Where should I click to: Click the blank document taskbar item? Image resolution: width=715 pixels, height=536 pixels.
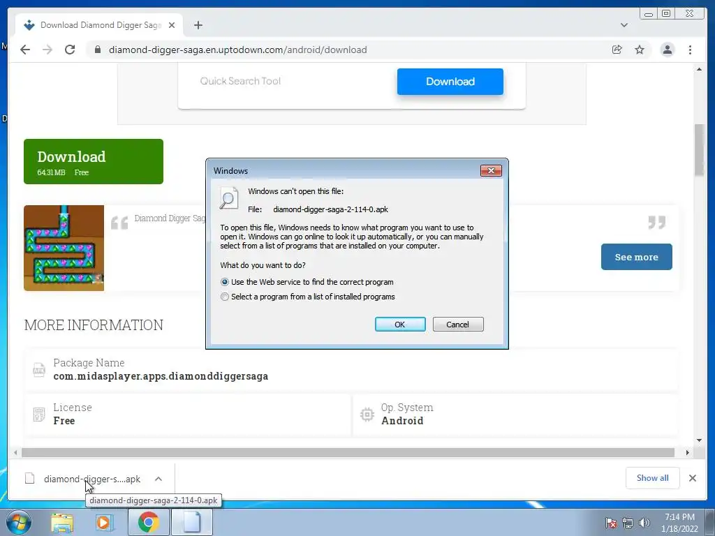coord(192,522)
